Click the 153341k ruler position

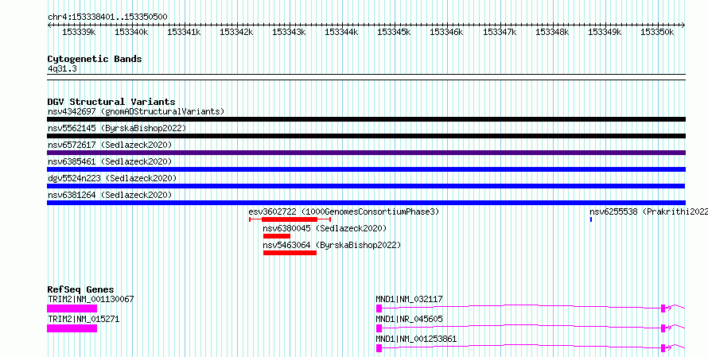(x=185, y=32)
